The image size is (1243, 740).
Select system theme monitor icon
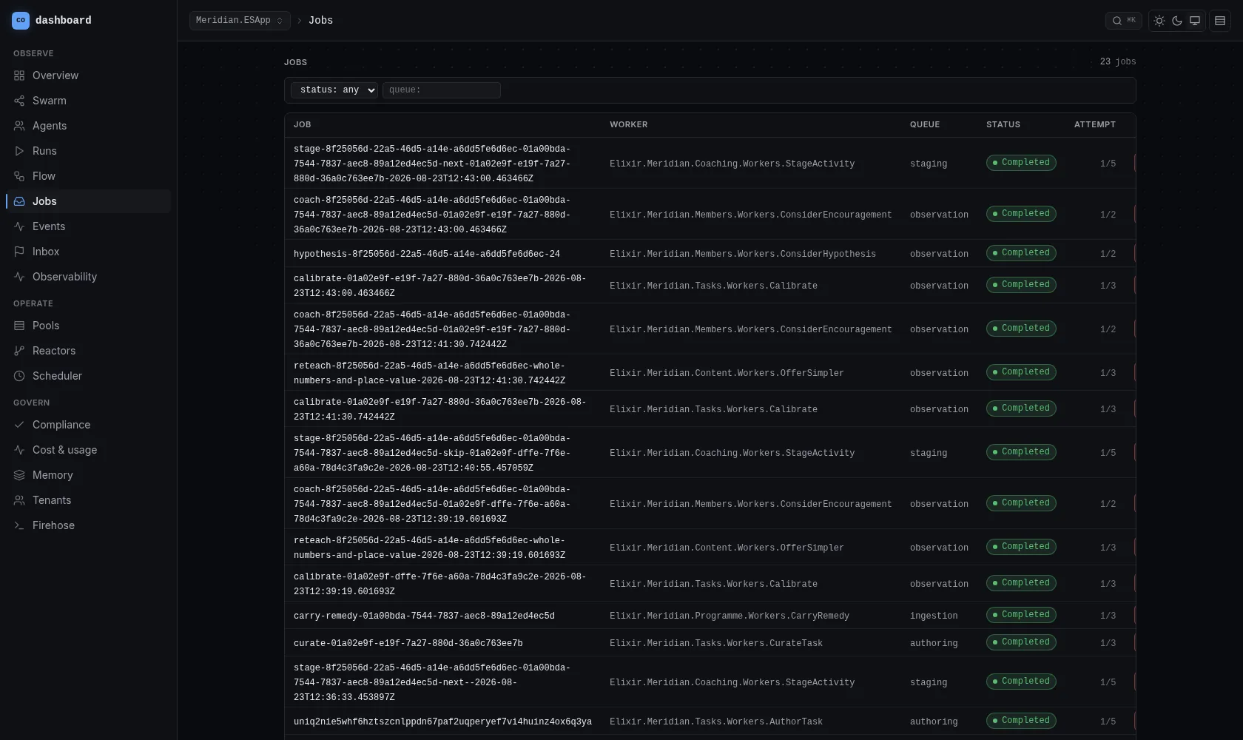[1195, 21]
